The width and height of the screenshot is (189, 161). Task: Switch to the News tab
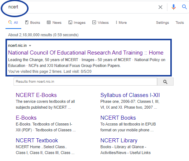point(54,23)
